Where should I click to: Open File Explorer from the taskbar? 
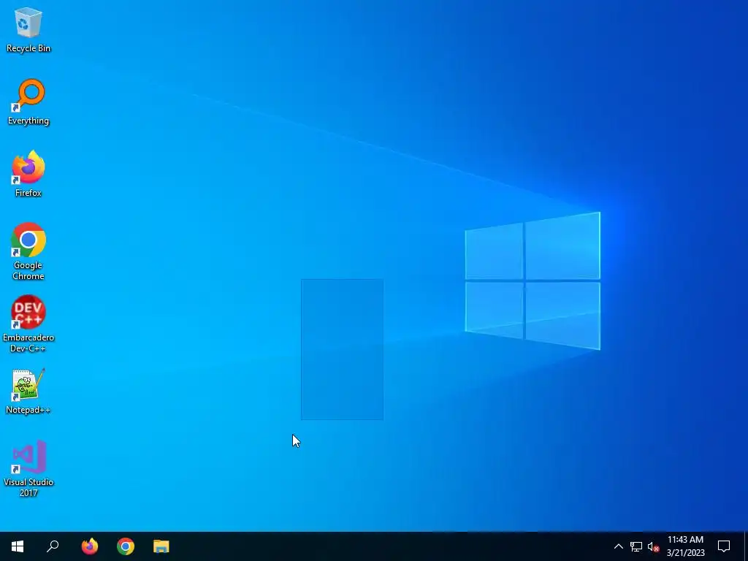tap(161, 546)
